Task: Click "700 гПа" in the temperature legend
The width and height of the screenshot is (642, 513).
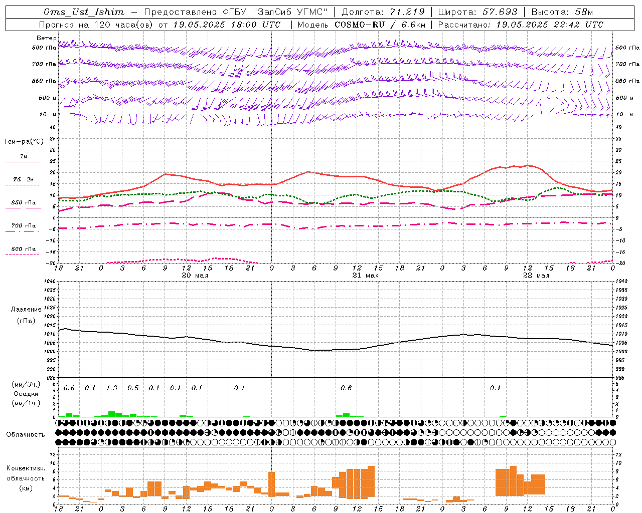Action: click(23, 225)
